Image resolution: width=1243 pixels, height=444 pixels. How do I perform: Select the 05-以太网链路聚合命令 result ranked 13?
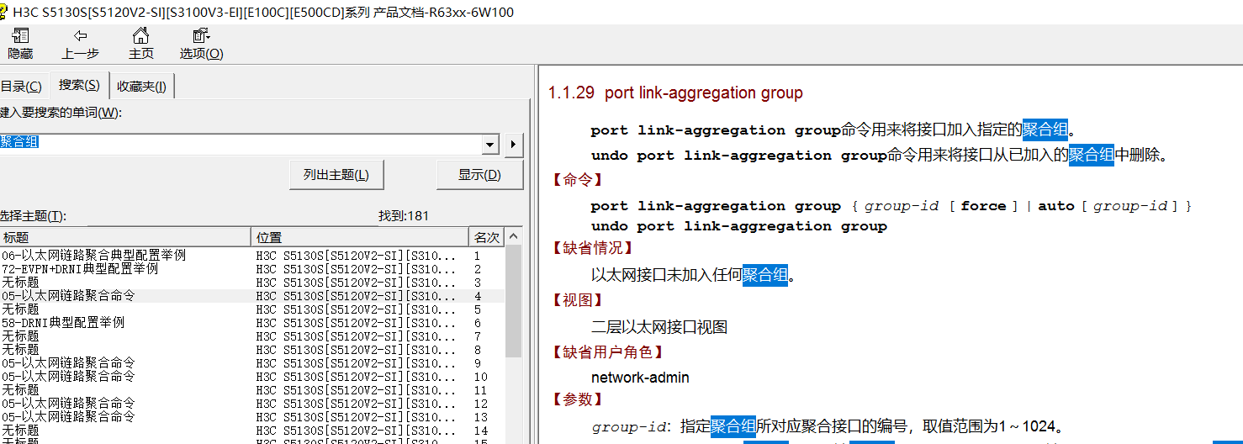point(252,417)
